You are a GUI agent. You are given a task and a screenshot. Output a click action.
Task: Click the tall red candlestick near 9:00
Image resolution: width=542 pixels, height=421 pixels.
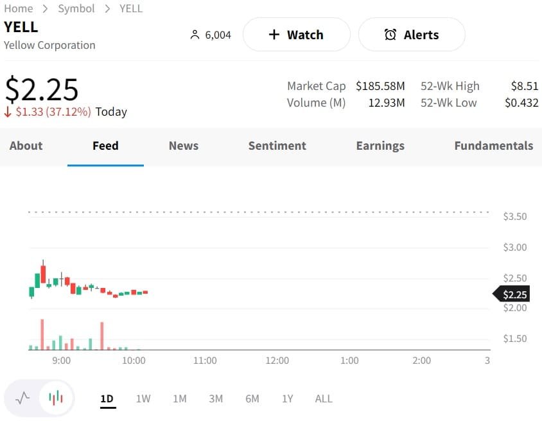tap(43, 274)
